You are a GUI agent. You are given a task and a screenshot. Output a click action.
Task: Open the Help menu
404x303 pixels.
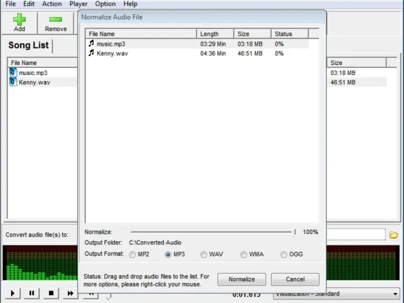coord(130,4)
